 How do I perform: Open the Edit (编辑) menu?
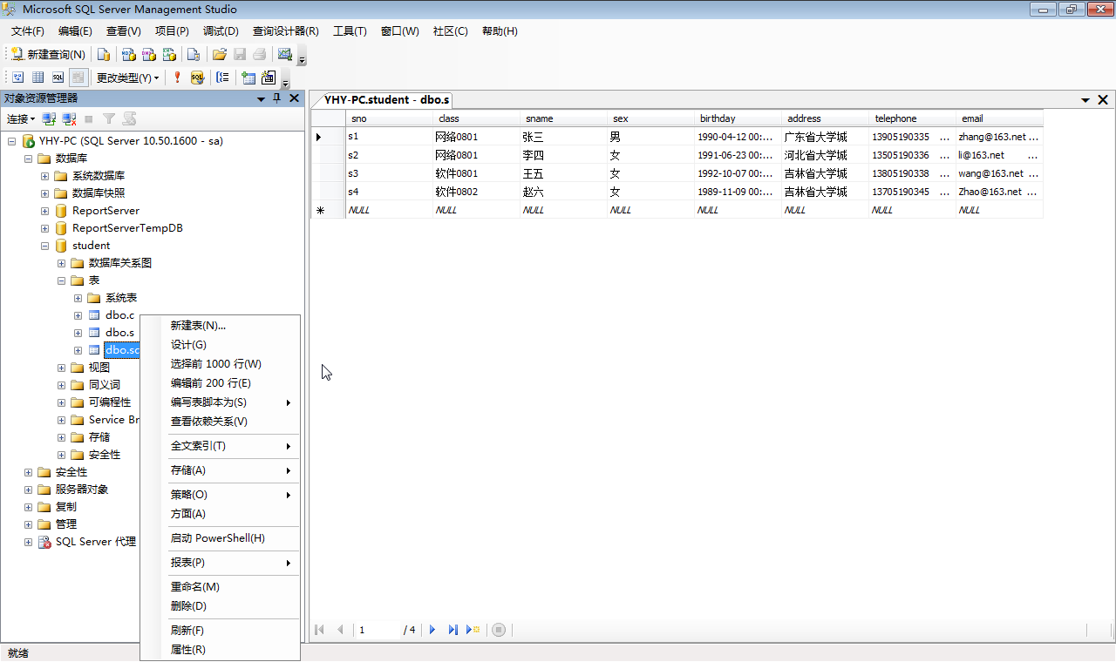[x=75, y=31]
